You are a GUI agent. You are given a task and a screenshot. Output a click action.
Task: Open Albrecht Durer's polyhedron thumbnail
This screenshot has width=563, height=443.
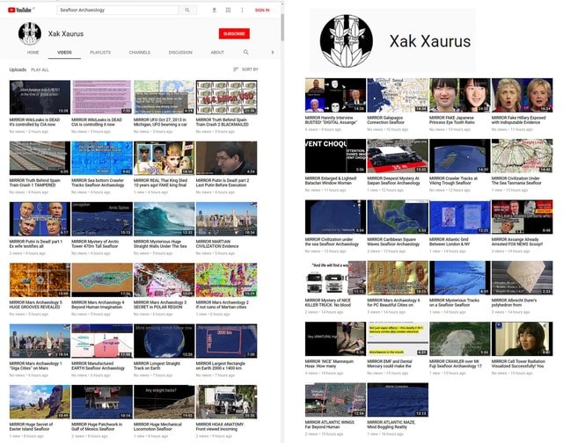[x=522, y=278]
